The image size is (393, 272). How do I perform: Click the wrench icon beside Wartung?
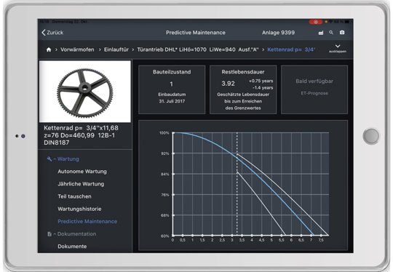49,159
